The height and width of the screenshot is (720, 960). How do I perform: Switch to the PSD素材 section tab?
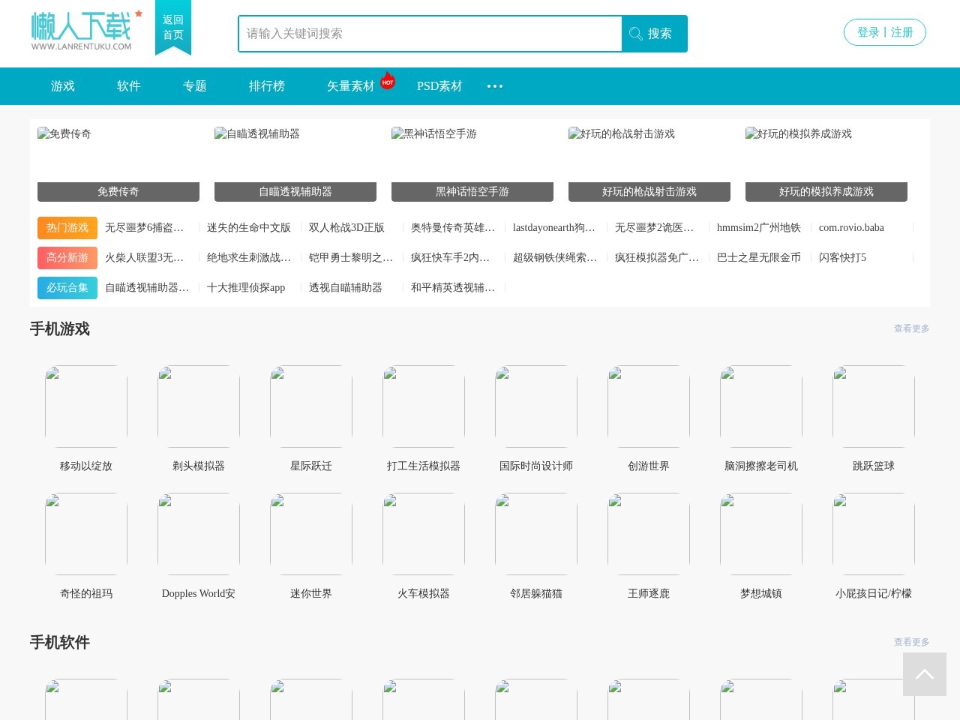[439, 86]
